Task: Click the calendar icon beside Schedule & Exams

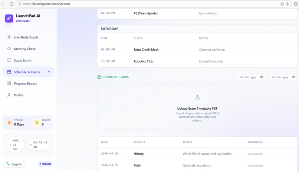Action: tap(9, 72)
